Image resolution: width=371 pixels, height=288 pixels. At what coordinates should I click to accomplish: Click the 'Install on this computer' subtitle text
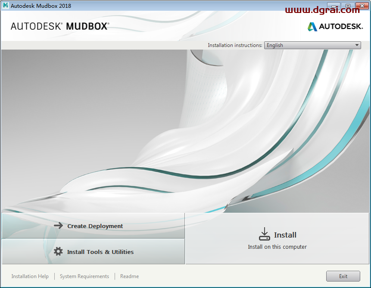pyautogui.click(x=277, y=247)
